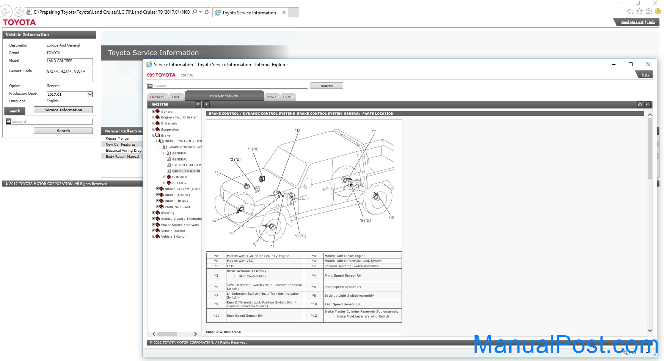The image size is (664, 361).
Task: Close the Toyota Service Information browser tab
Action: tap(284, 12)
